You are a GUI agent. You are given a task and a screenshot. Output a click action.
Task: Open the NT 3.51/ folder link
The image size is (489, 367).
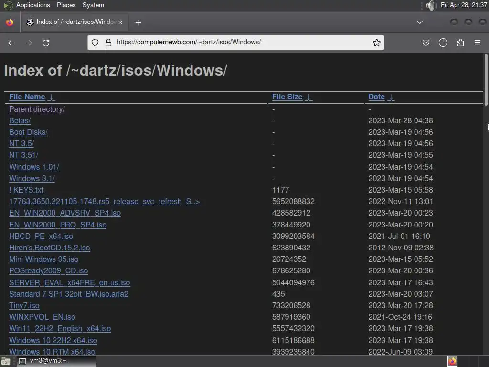tap(23, 155)
